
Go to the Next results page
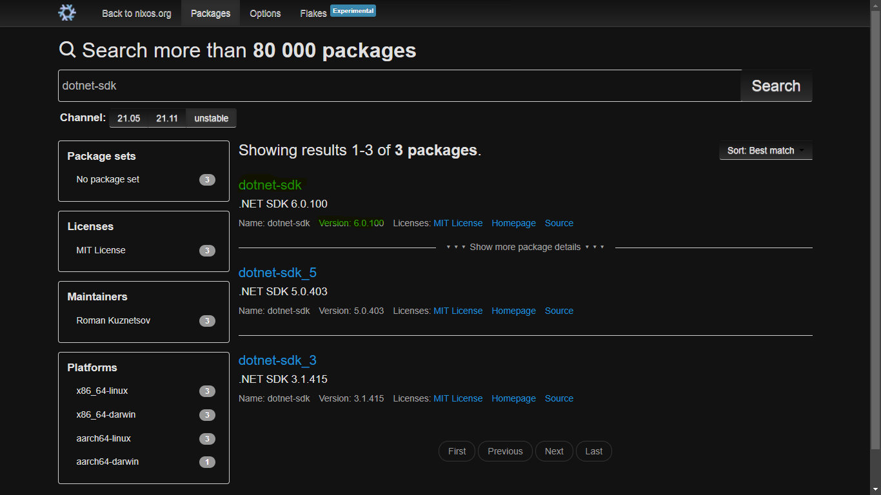[x=554, y=451]
